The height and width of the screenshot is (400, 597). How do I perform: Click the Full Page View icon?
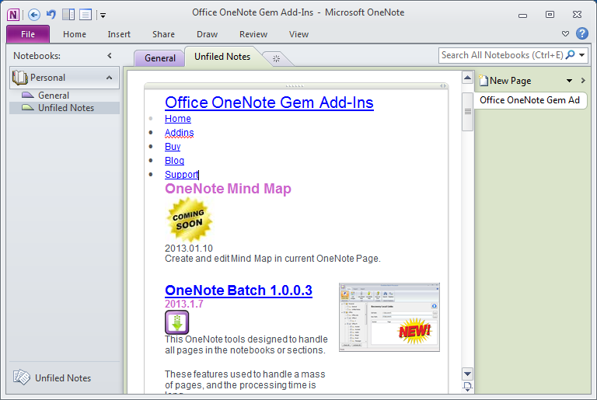[86, 15]
